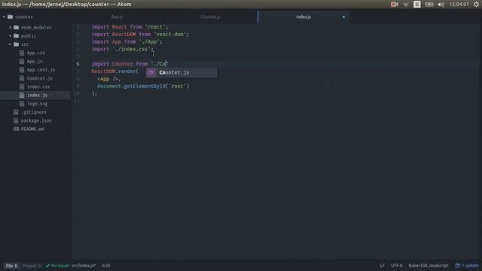Open App.js file in tree view
This screenshot has height=271, width=482.
coord(35,62)
